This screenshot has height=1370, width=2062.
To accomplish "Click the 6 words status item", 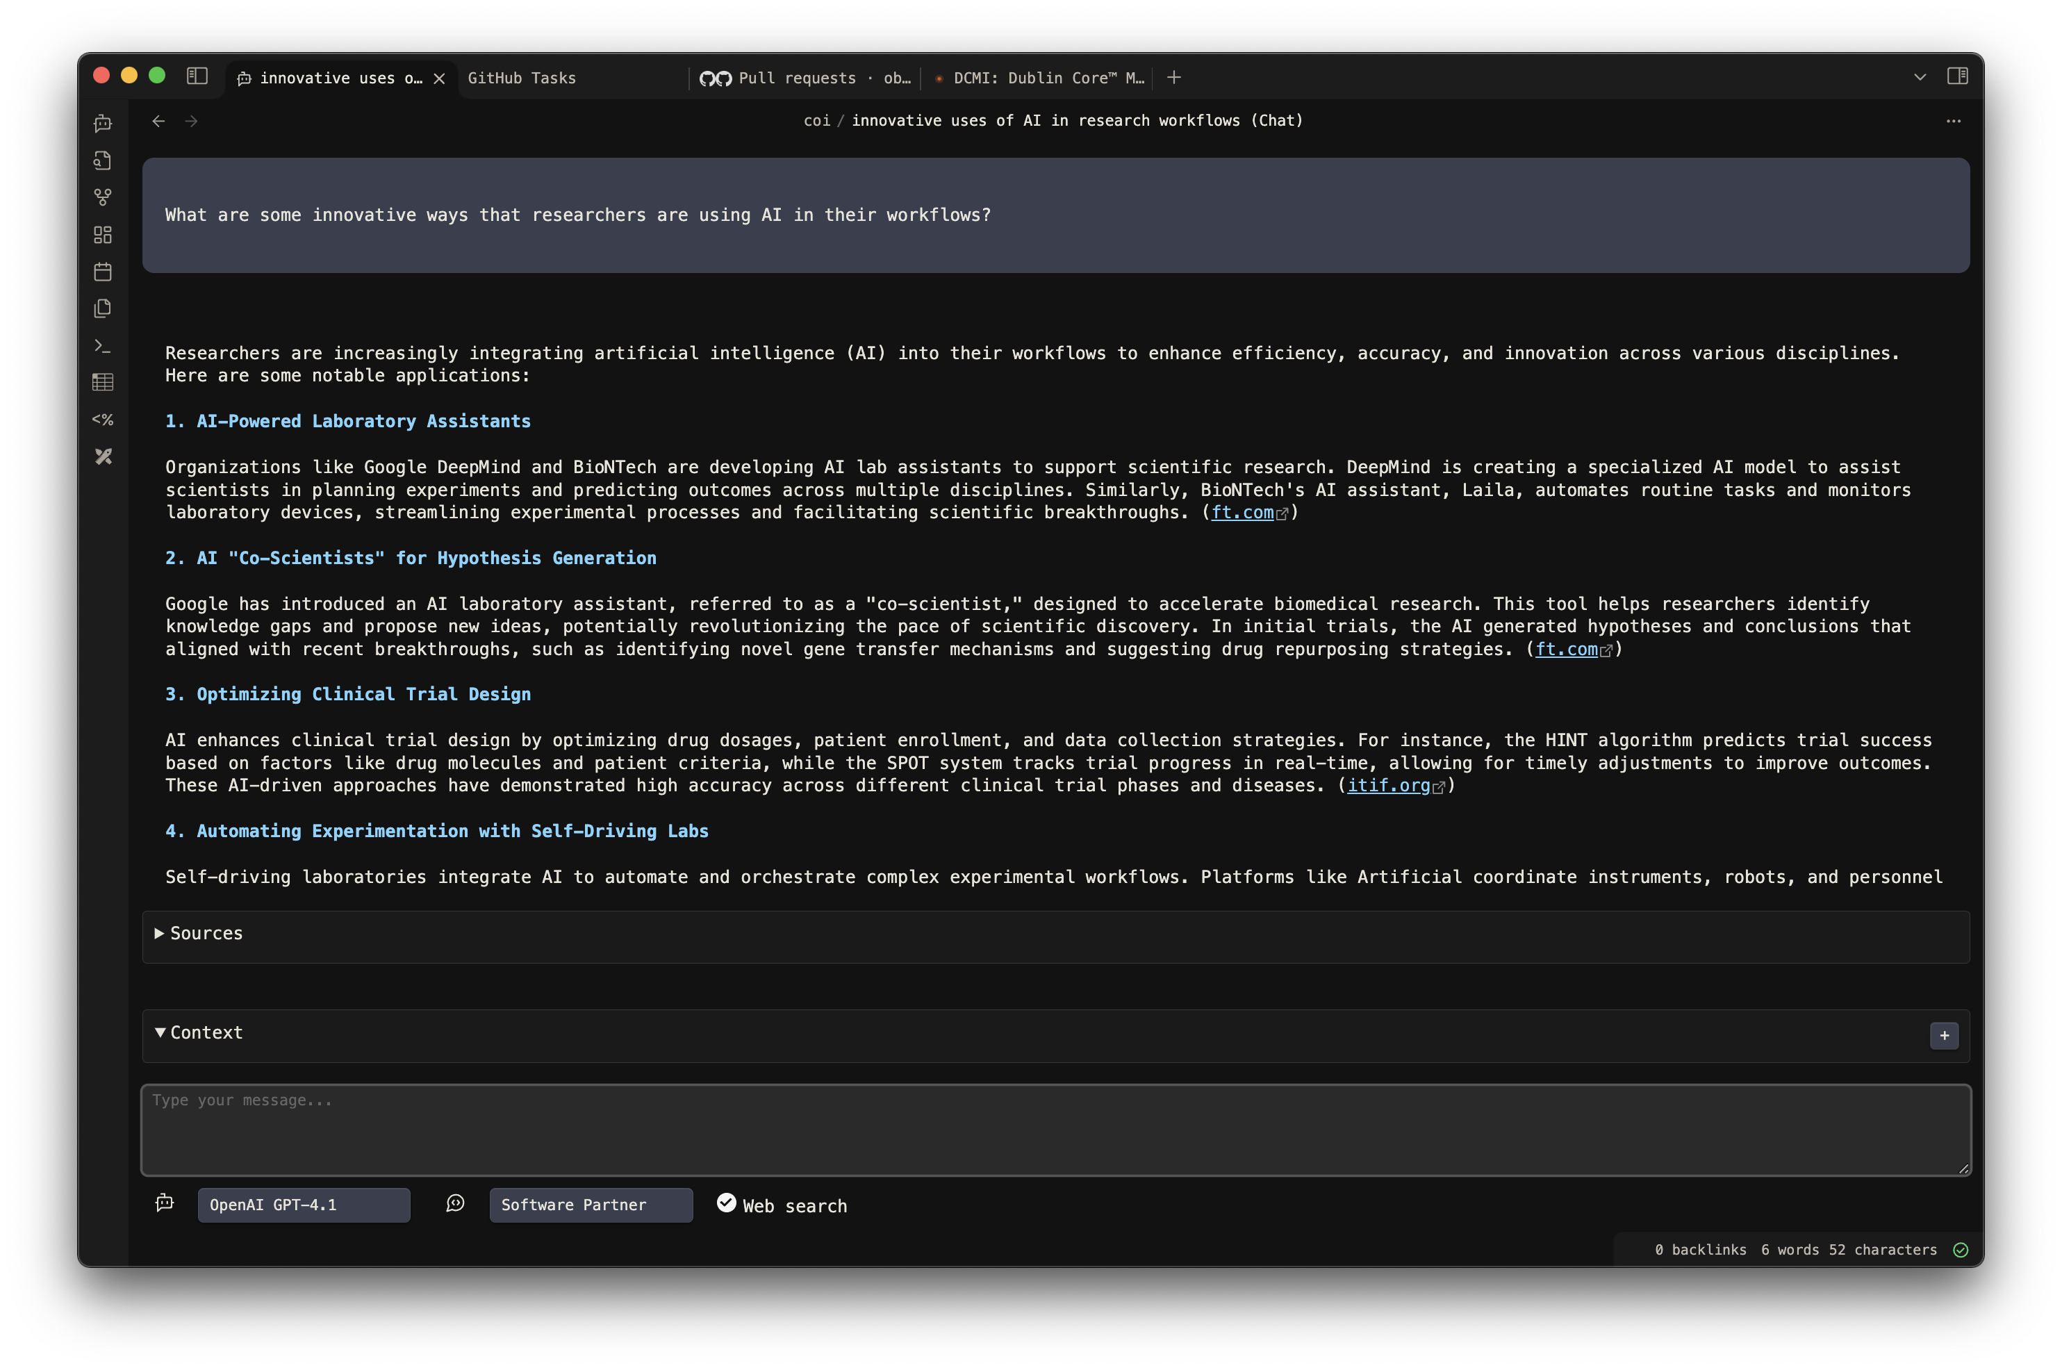I will (1790, 1249).
